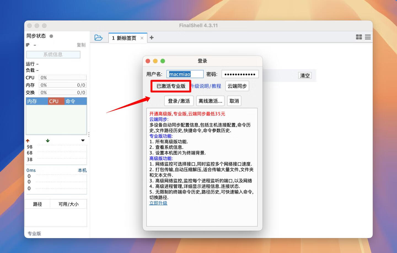Focus the 用户名 input field
The width and height of the screenshot is (397, 253).
click(x=185, y=74)
